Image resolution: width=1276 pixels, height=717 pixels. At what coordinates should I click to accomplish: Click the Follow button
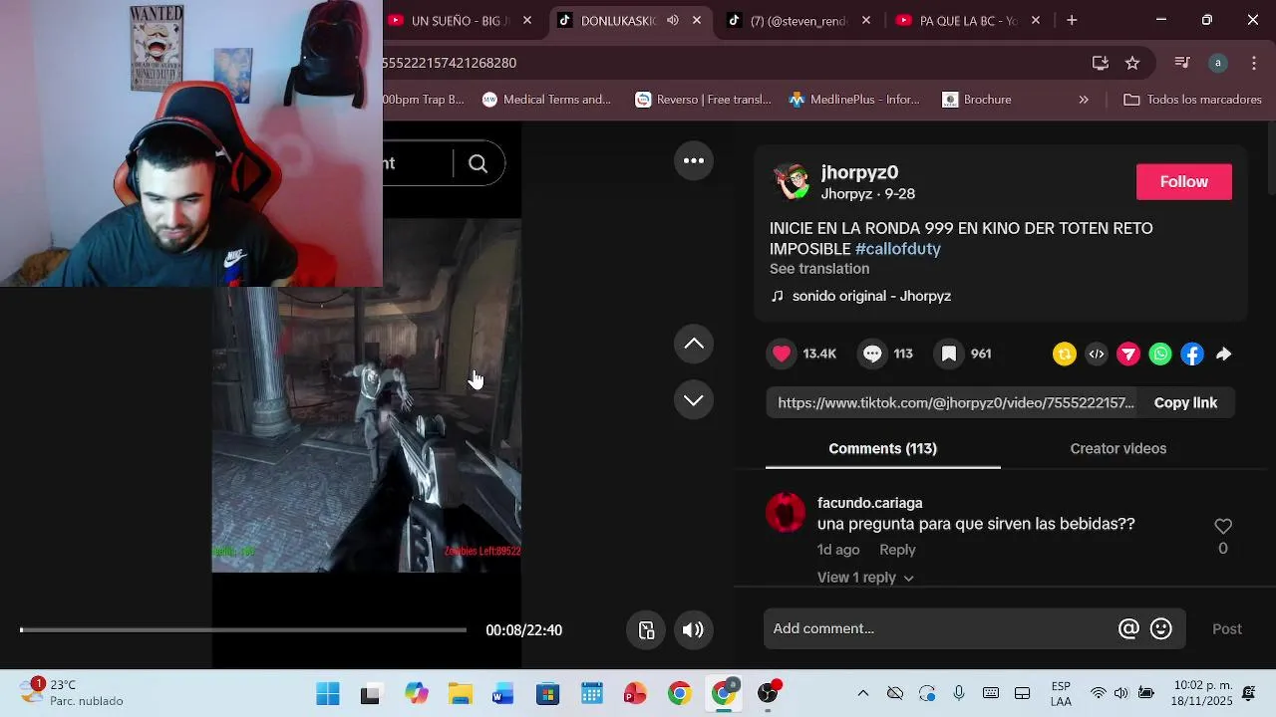tap(1184, 181)
